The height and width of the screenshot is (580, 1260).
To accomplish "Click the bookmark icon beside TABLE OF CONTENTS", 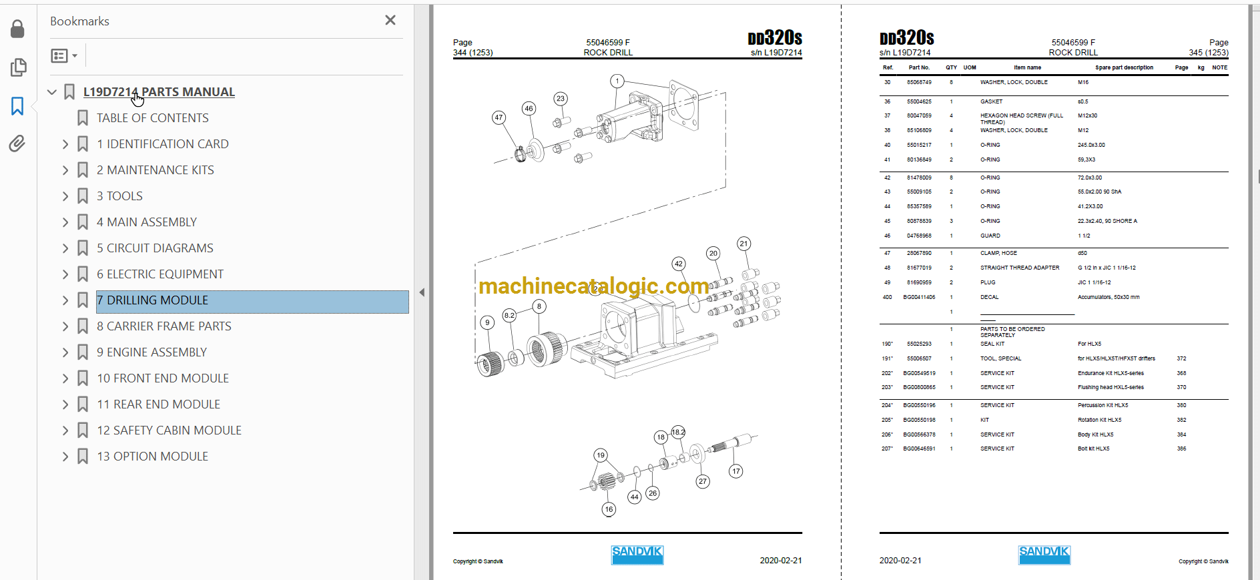I will pyautogui.click(x=83, y=118).
